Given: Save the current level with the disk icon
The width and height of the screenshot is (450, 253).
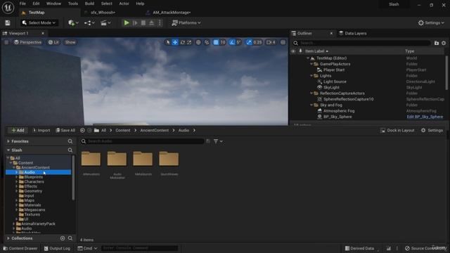Looking at the screenshot, I should coord(8,23).
